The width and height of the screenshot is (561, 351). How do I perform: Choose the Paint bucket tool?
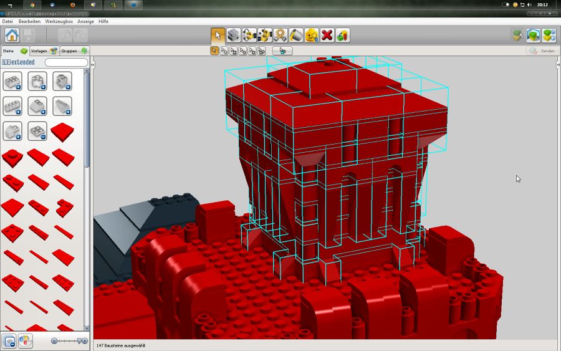tap(296, 35)
